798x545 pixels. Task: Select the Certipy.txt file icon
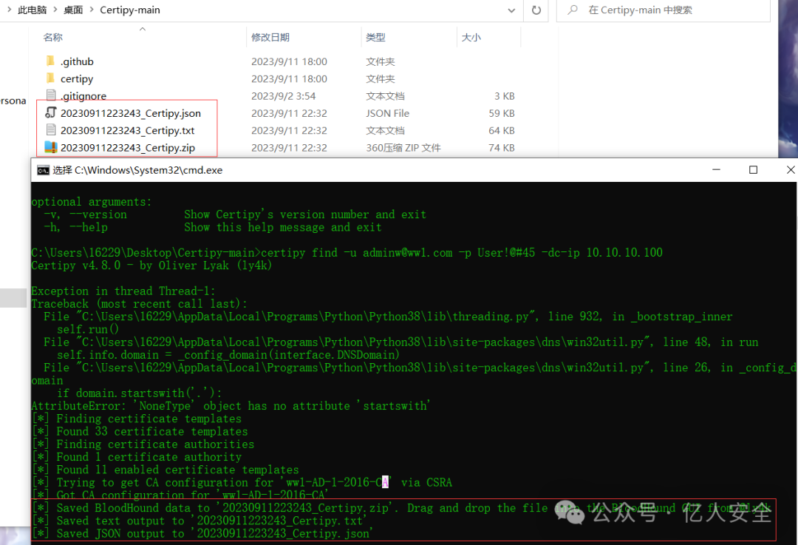(50, 130)
